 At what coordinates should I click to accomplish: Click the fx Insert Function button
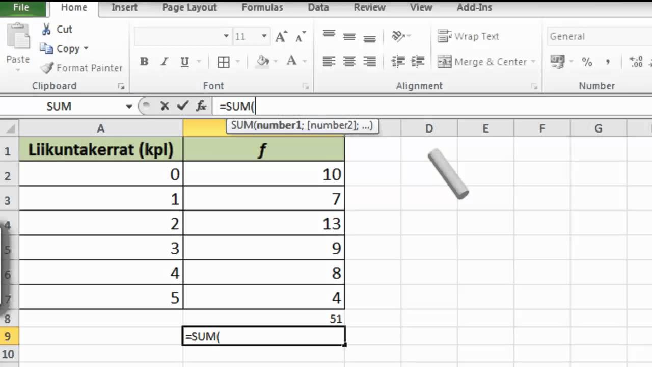pos(201,106)
